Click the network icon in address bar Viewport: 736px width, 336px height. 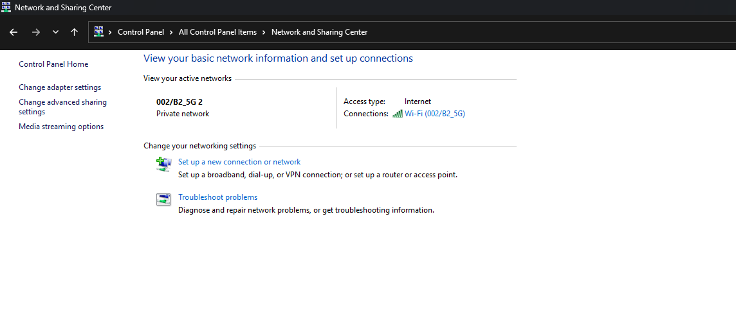pyautogui.click(x=98, y=31)
